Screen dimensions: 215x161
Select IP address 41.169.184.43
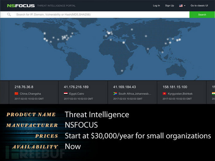(125, 87)
